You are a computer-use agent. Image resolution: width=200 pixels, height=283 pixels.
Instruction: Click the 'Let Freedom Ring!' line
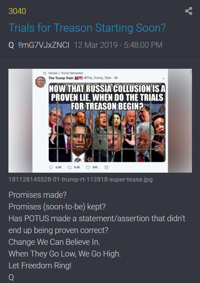(x=40, y=266)
